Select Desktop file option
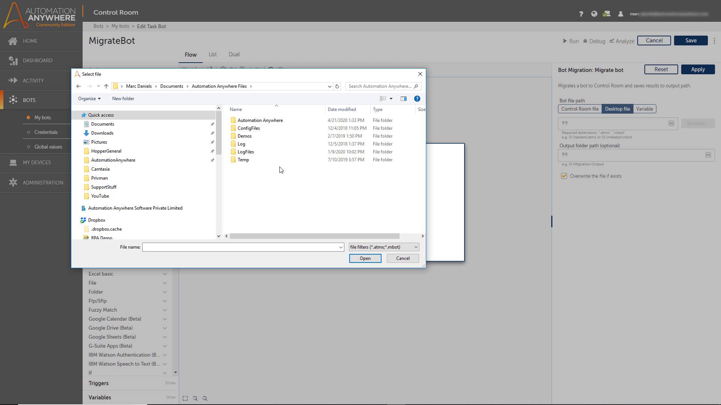This screenshot has height=405, width=721. point(617,109)
